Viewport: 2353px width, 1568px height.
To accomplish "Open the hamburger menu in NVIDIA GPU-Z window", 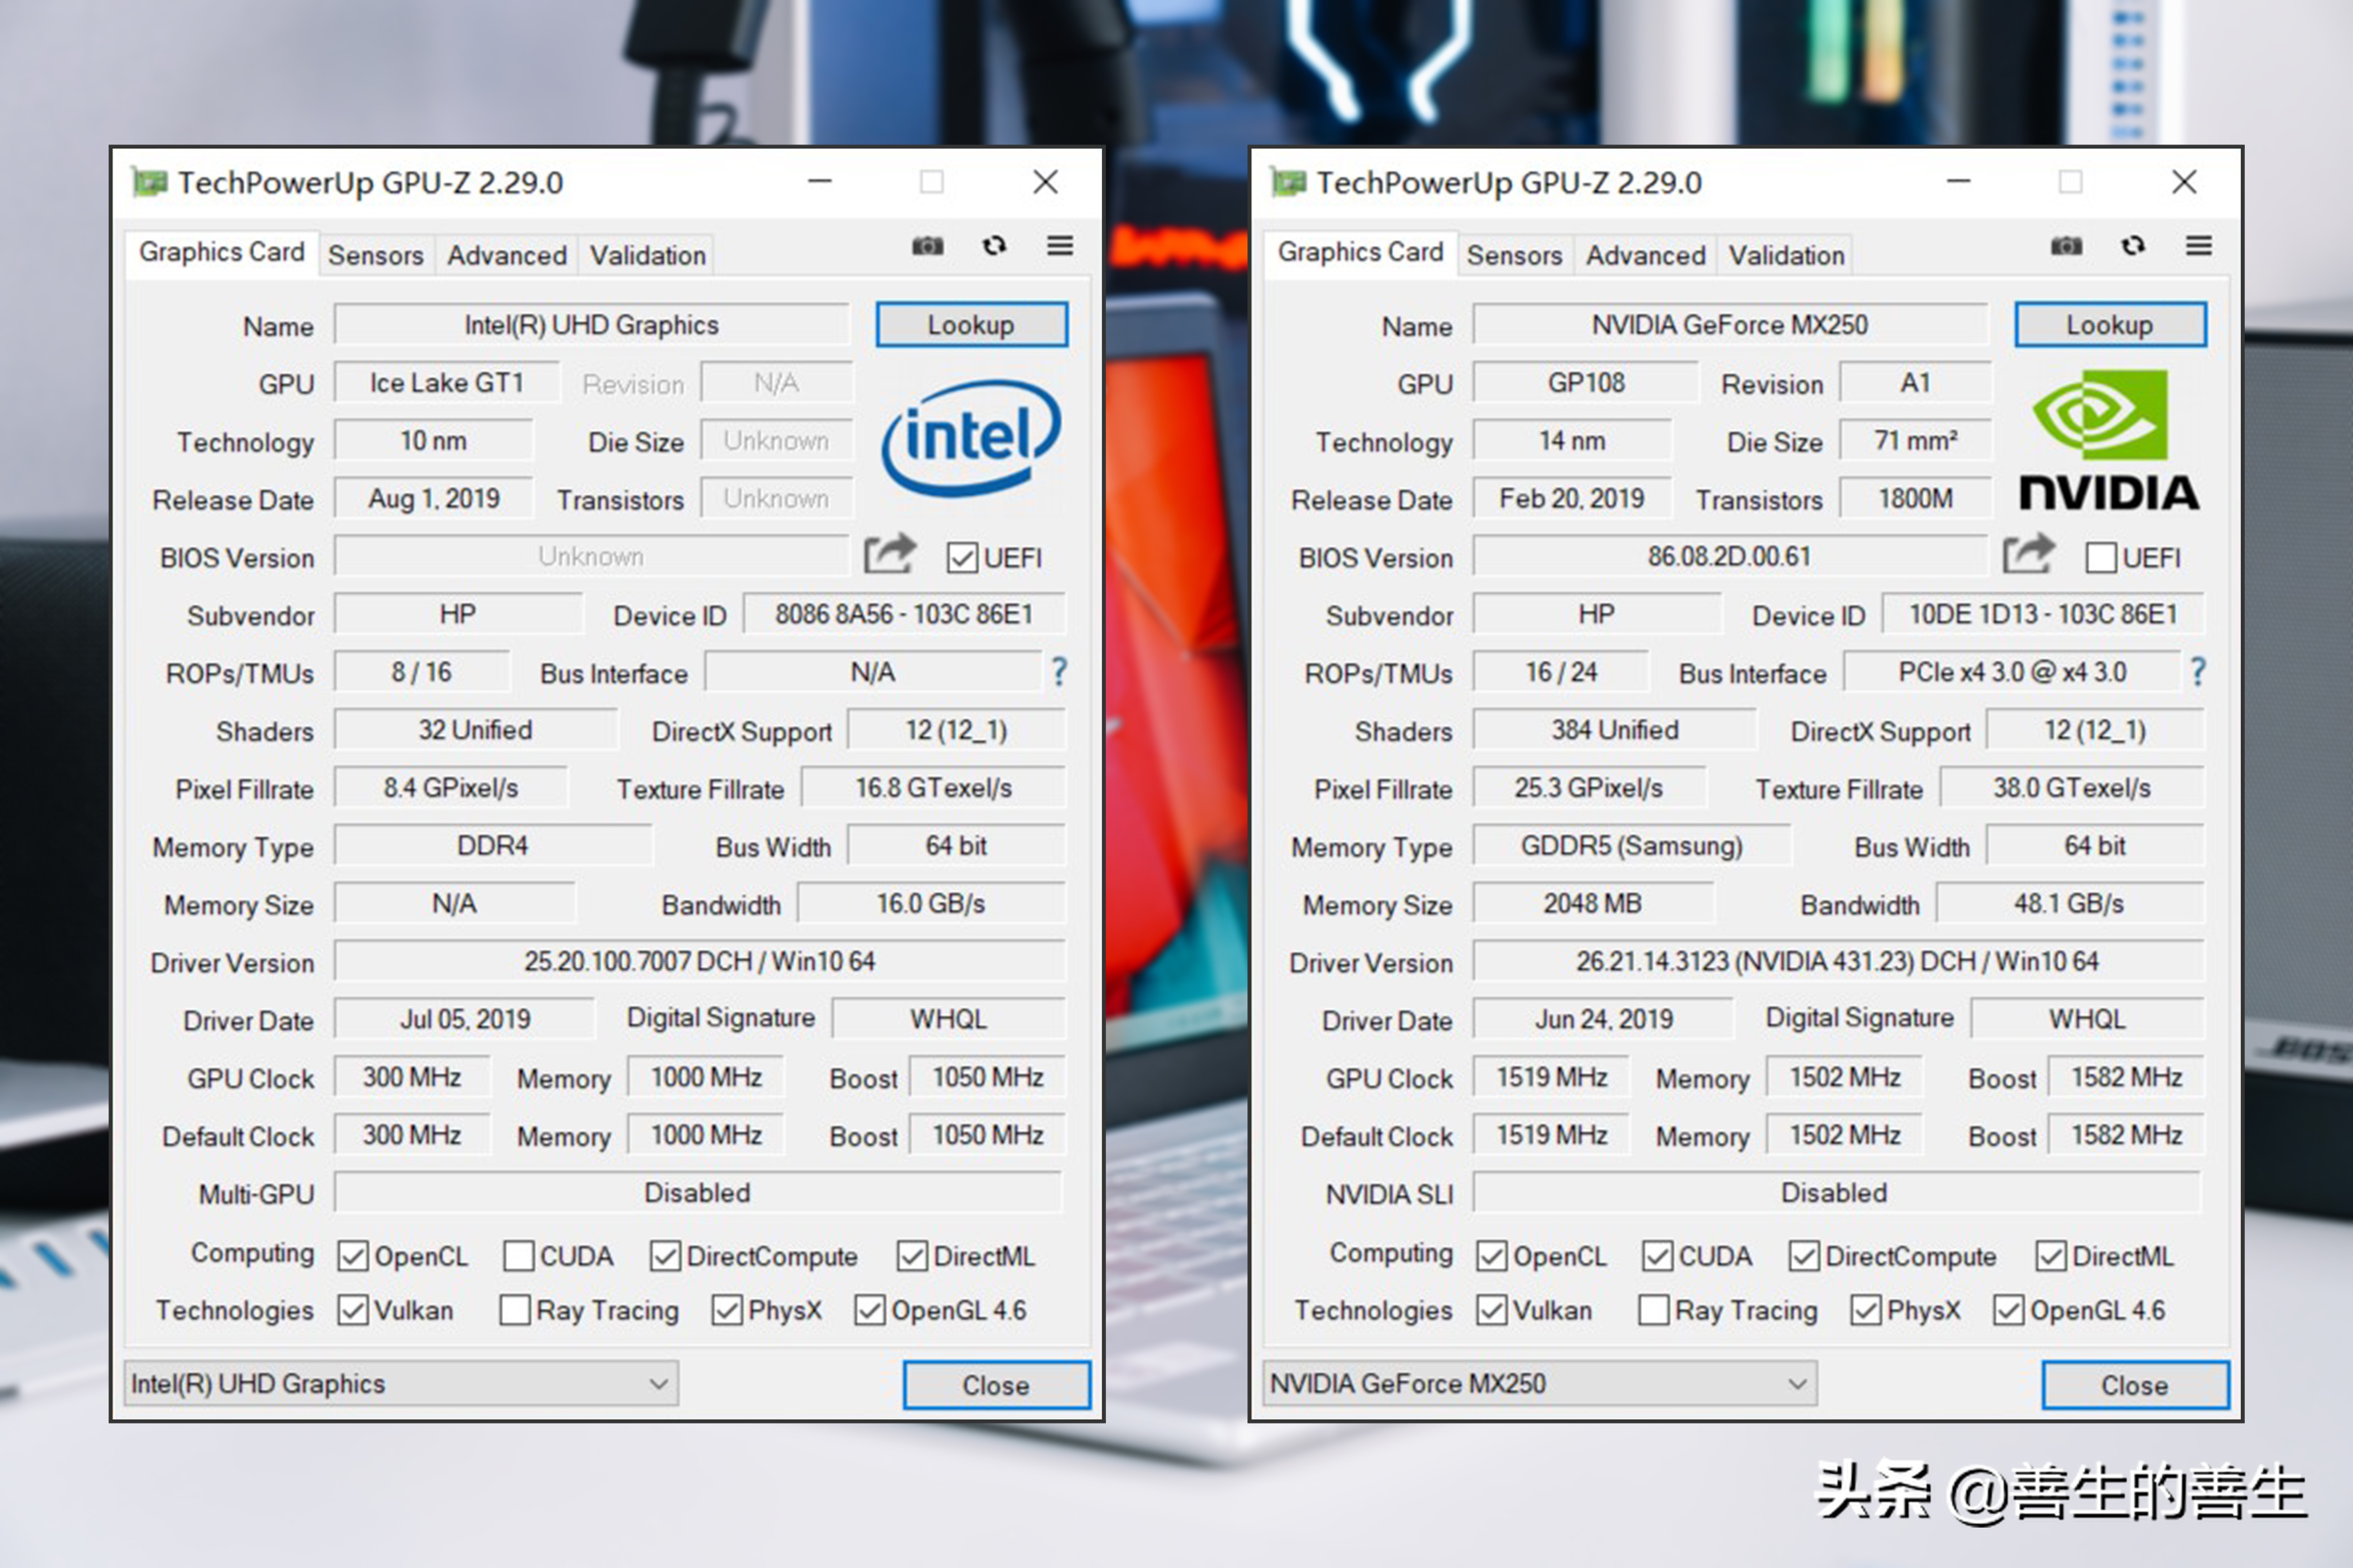I will click(2199, 246).
